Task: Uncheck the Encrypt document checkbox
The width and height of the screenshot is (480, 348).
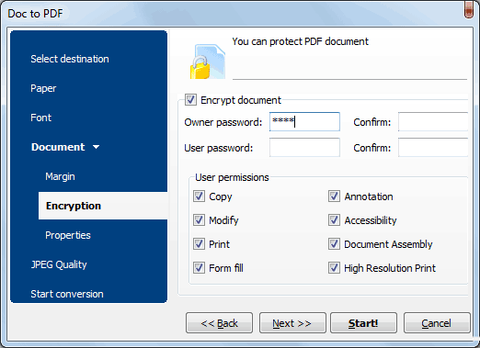Action: [x=190, y=100]
